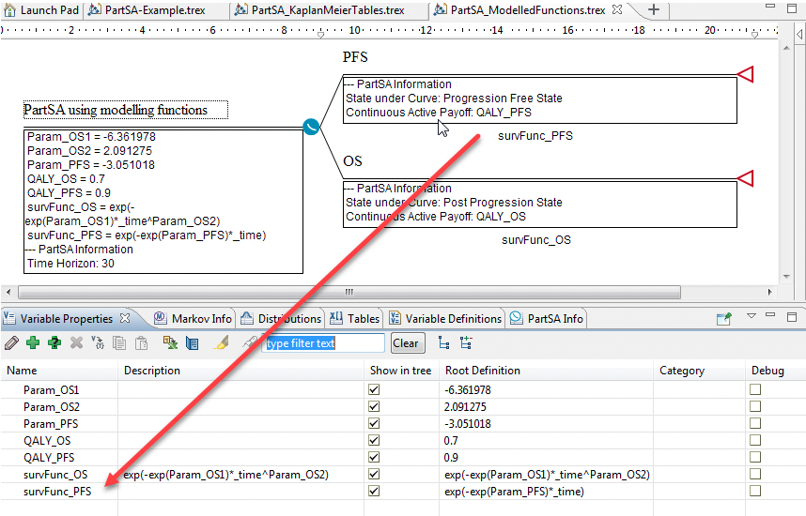The width and height of the screenshot is (806, 516).
Task: Enable Debug checkbox for QALY_OS
Action: point(755,440)
